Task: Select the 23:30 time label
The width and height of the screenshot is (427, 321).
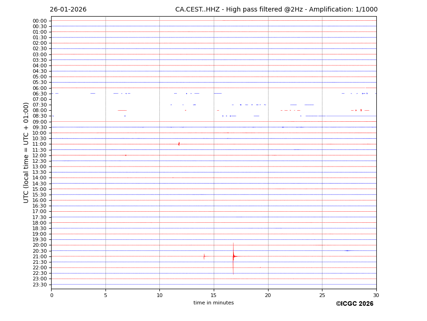Action: (x=40, y=285)
